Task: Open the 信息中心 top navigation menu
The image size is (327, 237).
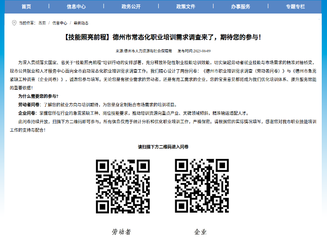Action: [76, 7]
